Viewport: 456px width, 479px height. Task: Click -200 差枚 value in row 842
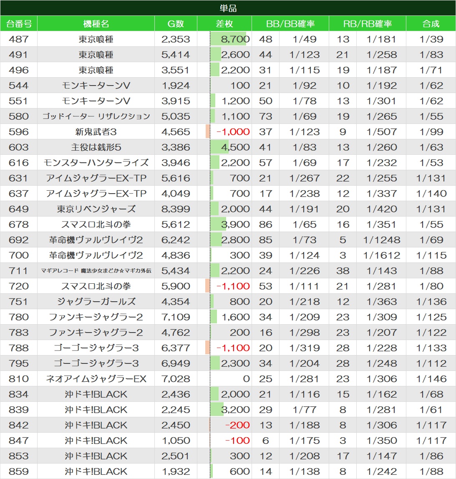[x=237, y=425]
